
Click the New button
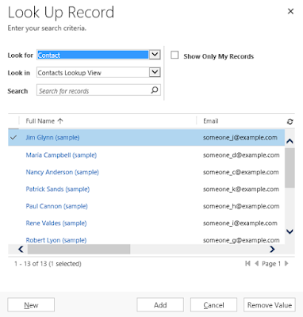[31, 305]
